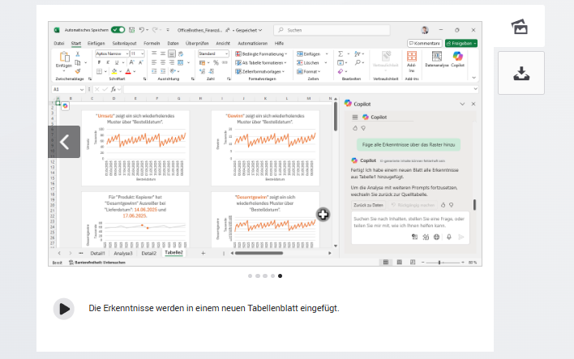Toggle thumbs-up on the Copilot response
Image resolution: width=574 pixels, height=359 pixels.
point(443,205)
